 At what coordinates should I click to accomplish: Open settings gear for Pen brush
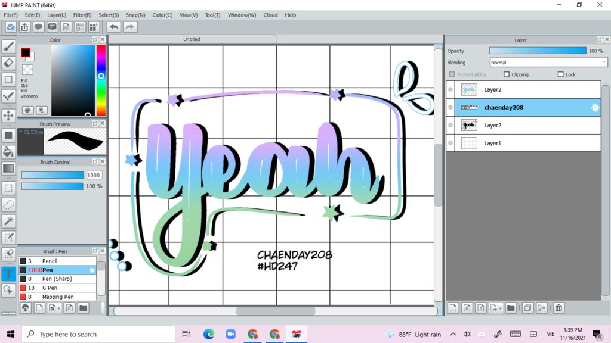(x=92, y=270)
